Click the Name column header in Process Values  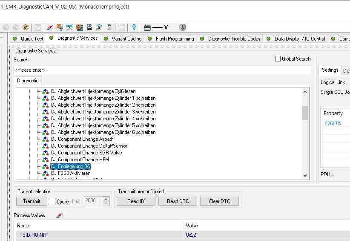coord(100,226)
